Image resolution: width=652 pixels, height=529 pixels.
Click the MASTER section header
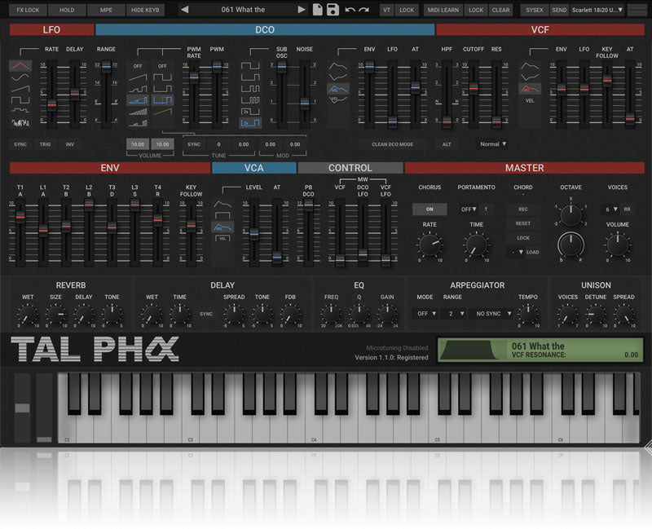click(x=524, y=168)
